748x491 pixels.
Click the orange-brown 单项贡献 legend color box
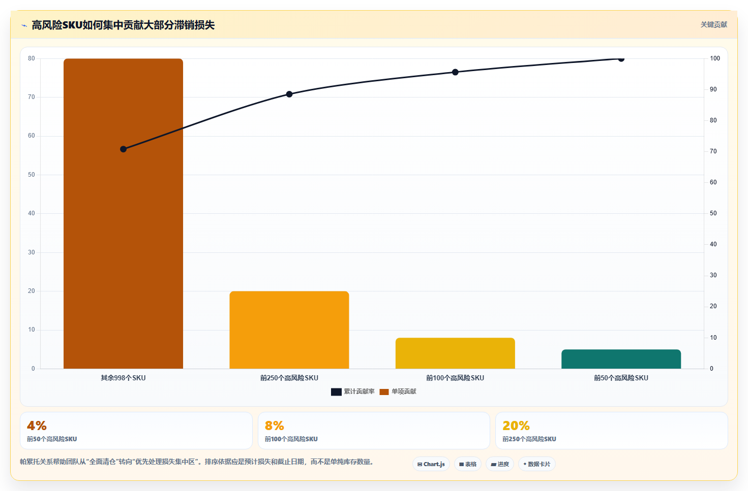point(384,391)
